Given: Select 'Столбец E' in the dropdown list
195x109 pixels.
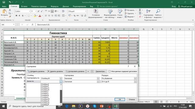Looking at the screenshot, I should [45, 84].
